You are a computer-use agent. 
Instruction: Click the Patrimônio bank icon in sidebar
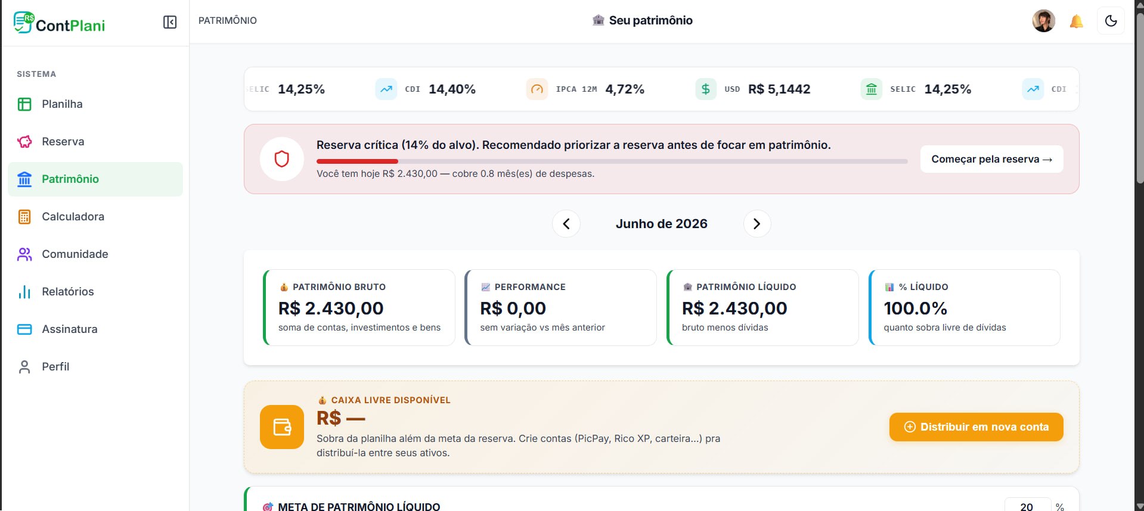pos(24,179)
